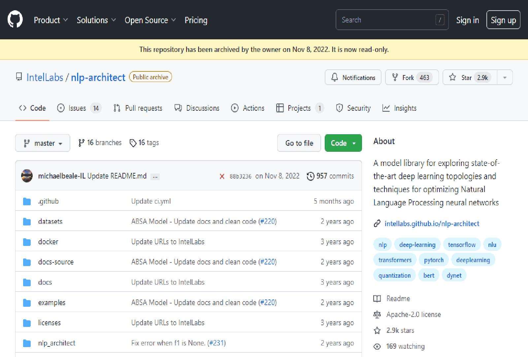The height and width of the screenshot is (357, 528).
Task: Select the deep-learning topic tag
Action: click(417, 244)
